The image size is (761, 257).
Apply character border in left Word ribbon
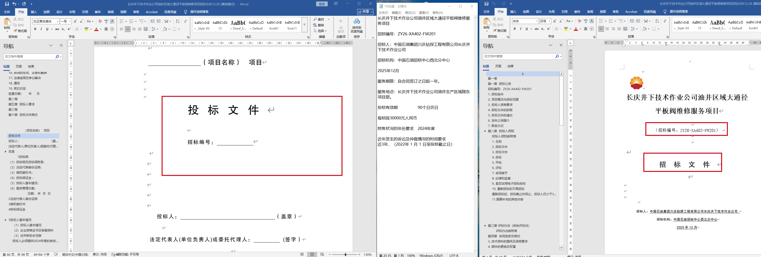pos(112,21)
